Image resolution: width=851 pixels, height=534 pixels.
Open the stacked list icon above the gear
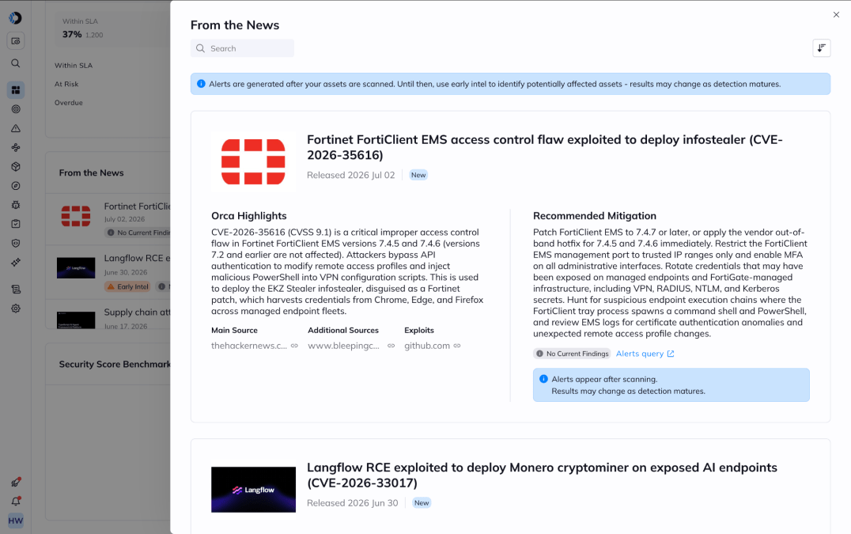click(x=16, y=290)
